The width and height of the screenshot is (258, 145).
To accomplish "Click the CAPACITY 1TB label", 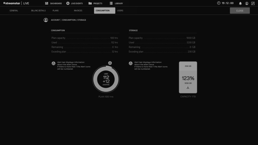I will [188, 96].
